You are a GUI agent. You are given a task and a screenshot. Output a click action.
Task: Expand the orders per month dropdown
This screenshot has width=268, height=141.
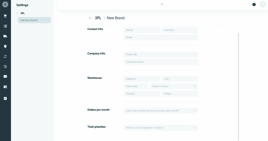pyautogui.click(x=160, y=111)
